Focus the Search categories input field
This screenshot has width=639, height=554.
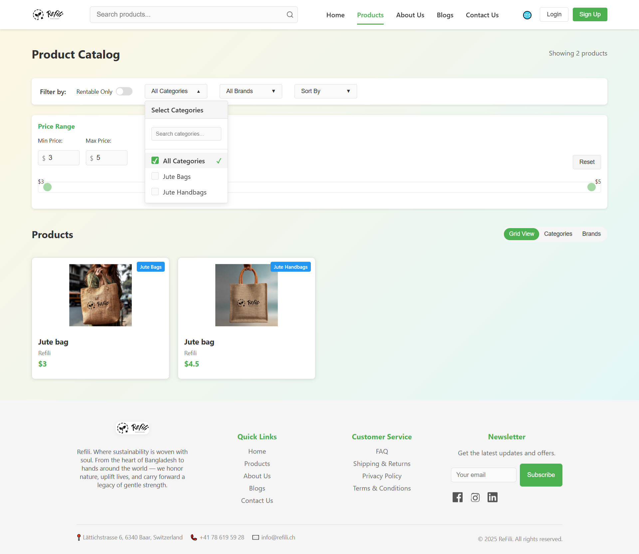[x=186, y=134]
